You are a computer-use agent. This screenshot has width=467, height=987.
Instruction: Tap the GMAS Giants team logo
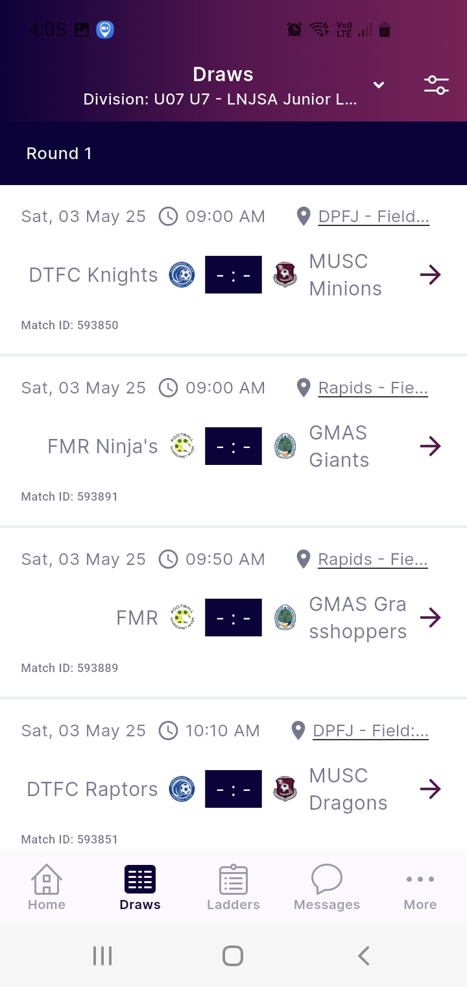[285, 446]
